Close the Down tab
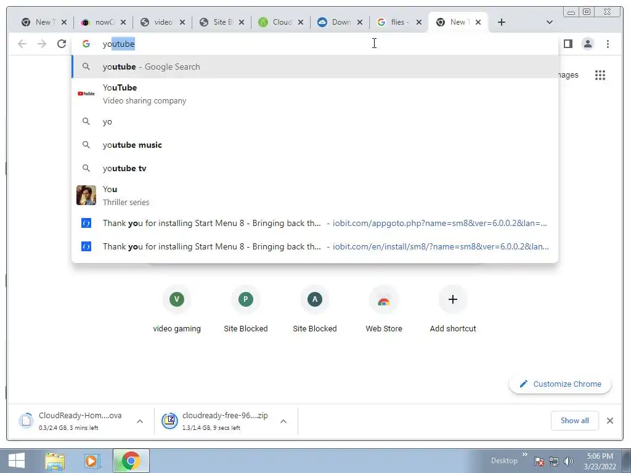Screen dimensions: 631x473 (360, 22)
